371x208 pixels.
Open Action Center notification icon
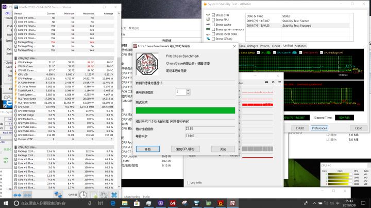[x=363, y=203]
